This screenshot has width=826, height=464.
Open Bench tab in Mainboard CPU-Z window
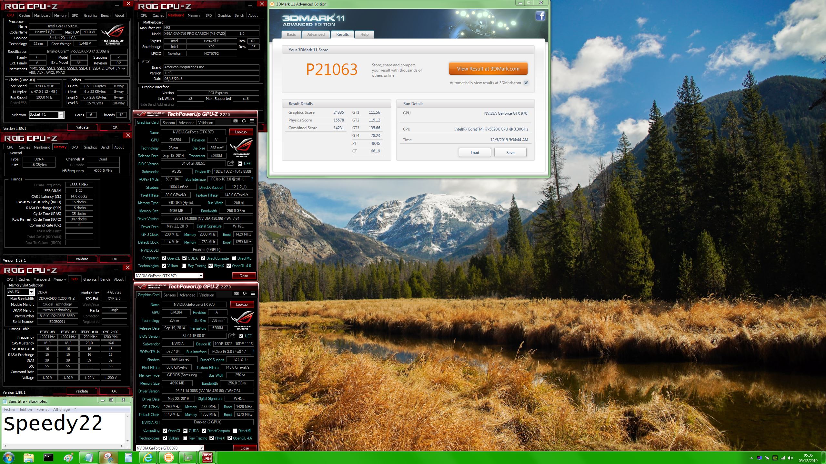tap(239, 15)
